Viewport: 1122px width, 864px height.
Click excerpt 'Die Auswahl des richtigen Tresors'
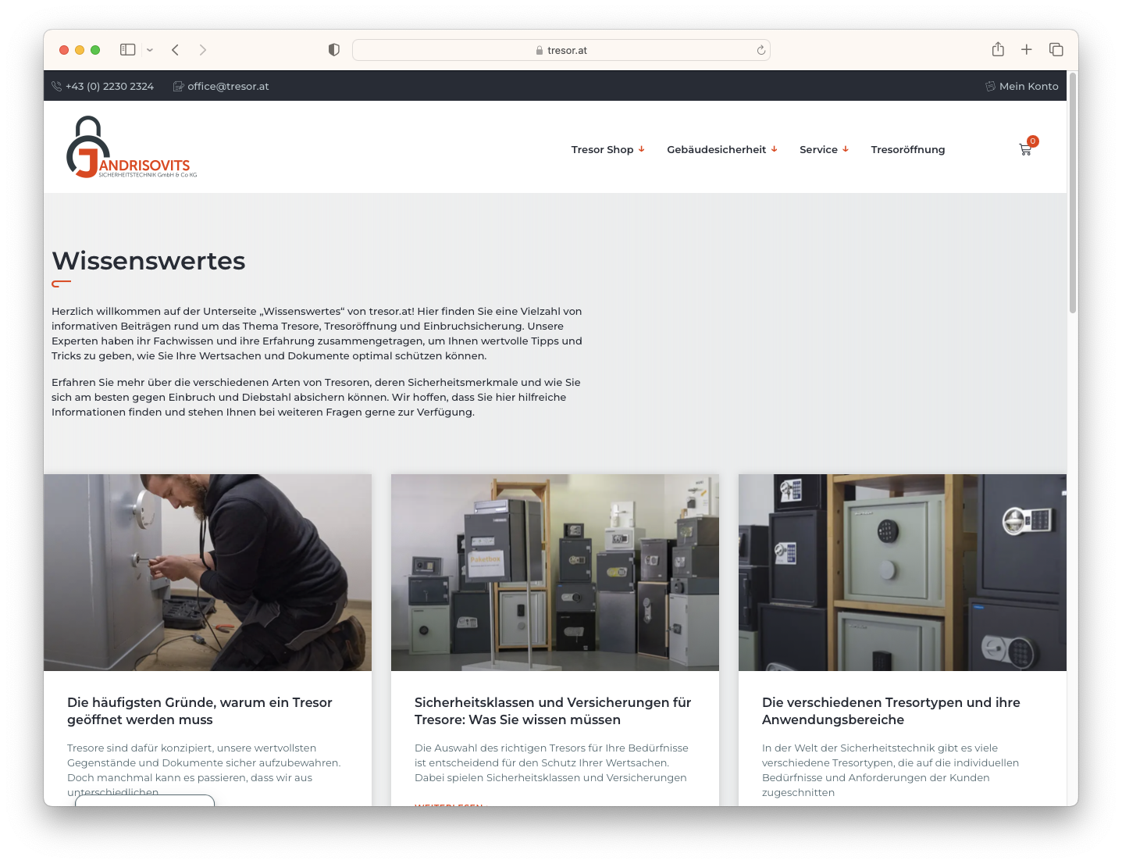click(x=551, y=763)
